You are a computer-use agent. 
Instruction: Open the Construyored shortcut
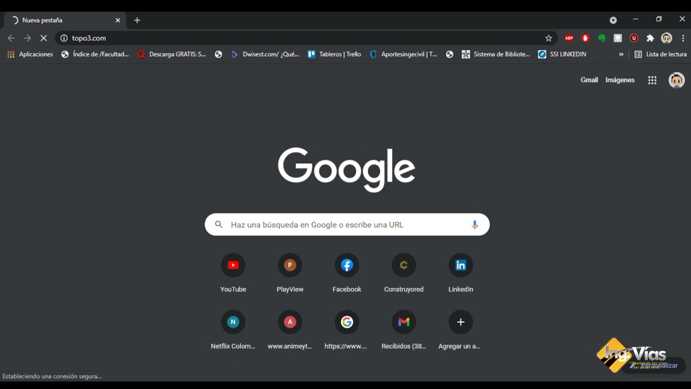click(404, 273)
